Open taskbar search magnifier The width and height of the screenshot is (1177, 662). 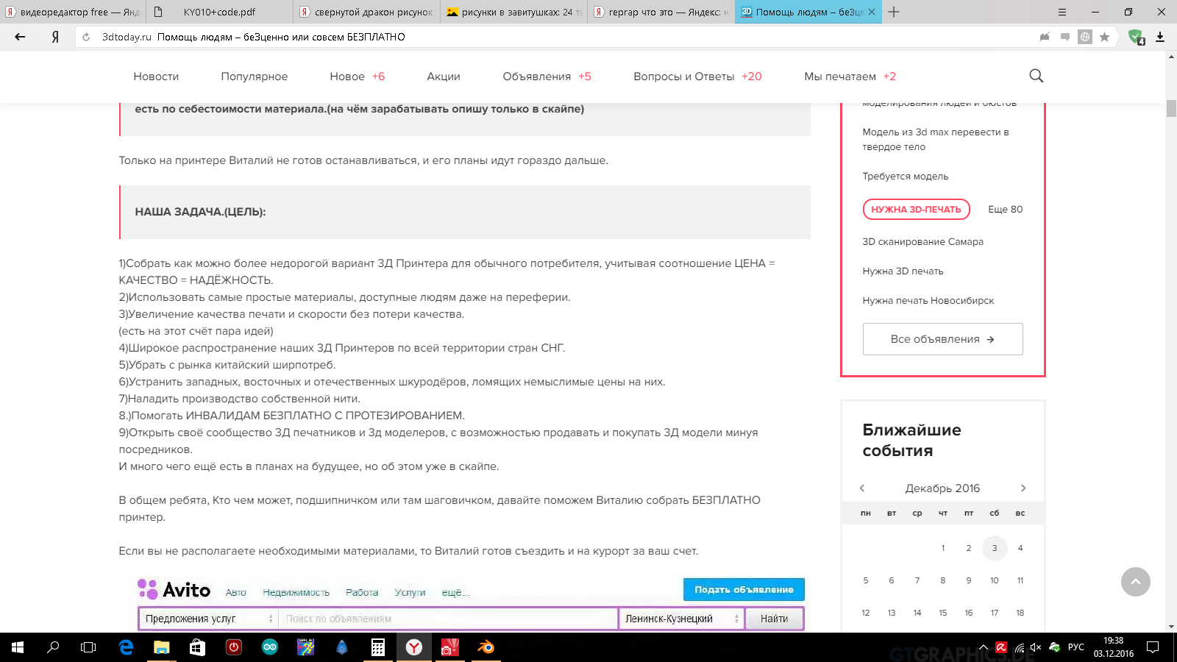[x=53, y=647]
